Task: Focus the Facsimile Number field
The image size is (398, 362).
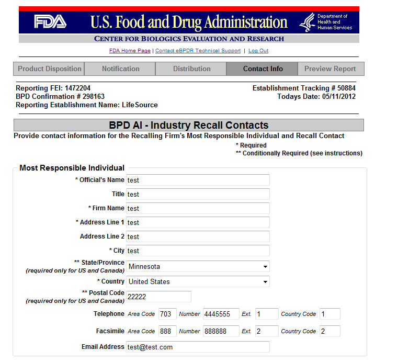Action: pyautogui.click(x=221, y=331)
